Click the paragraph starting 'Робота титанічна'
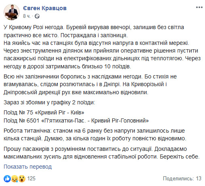This screenshot has height=186, width=205. pos(95,135)
